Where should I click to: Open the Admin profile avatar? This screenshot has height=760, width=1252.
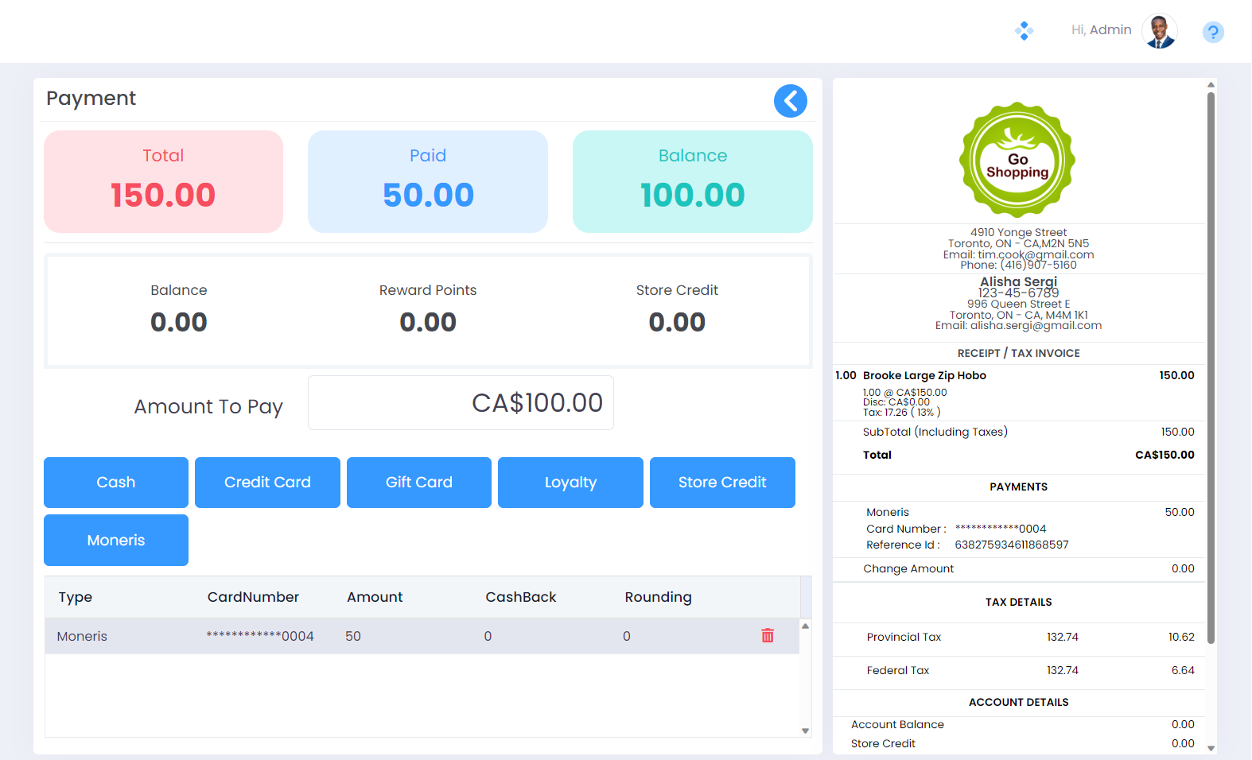pos(1159,31)
